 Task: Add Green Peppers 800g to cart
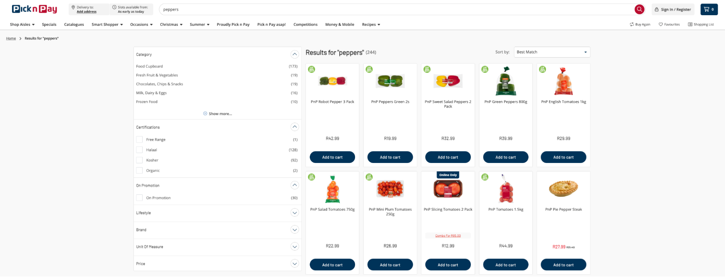[506, 157]
